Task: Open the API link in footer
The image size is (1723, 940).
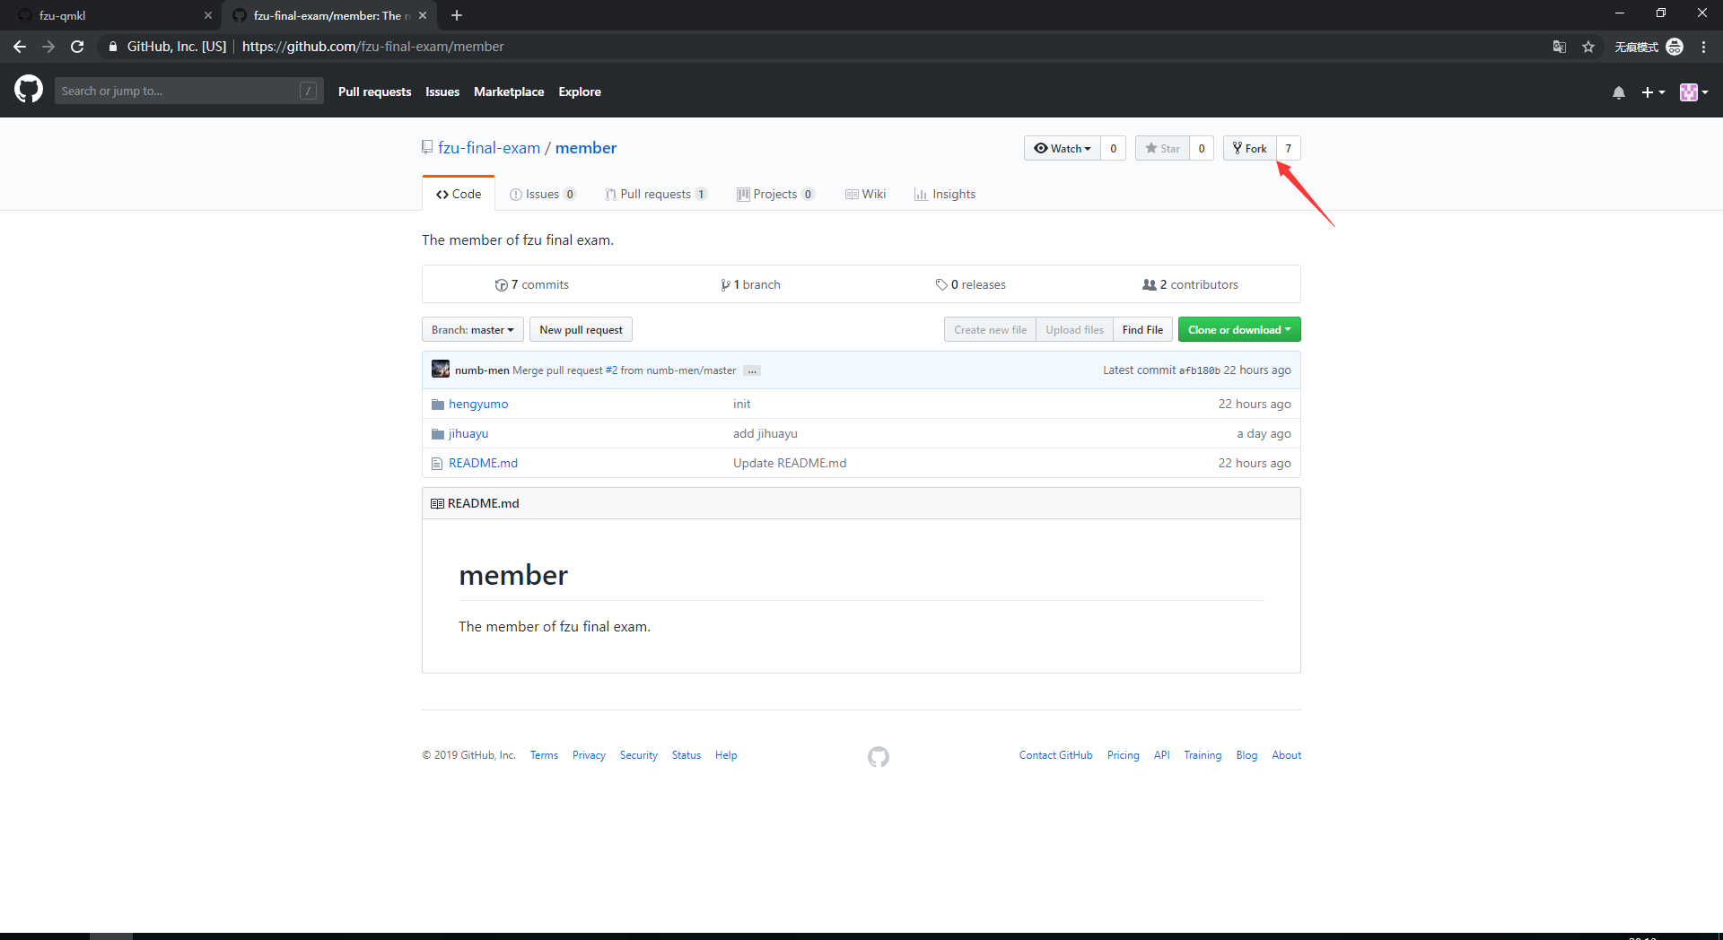Action: [x=1161, y=755]
